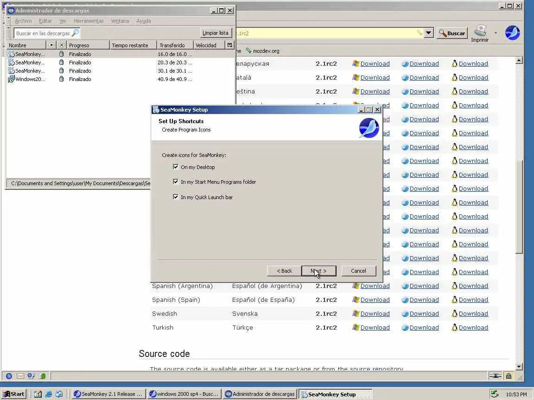The width and height of the screenshot is (534, 400).
Task: Remove the 16.0 de 16.0 download entry
Action: coord(61,54)
